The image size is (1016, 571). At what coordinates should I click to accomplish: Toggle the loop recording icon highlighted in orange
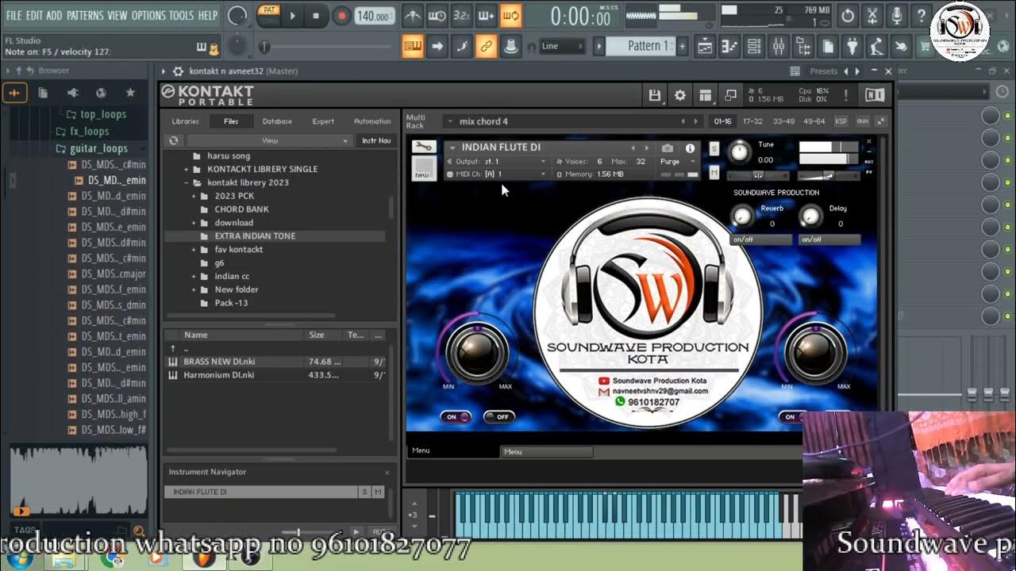click(x=511, y=15)
